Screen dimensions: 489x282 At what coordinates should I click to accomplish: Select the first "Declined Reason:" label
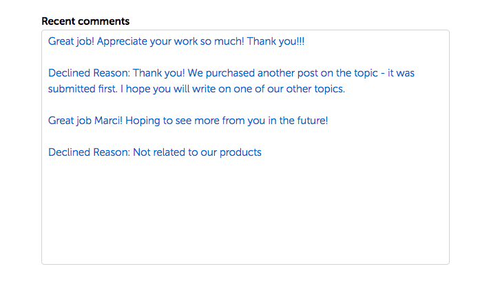tap(89, 72)
